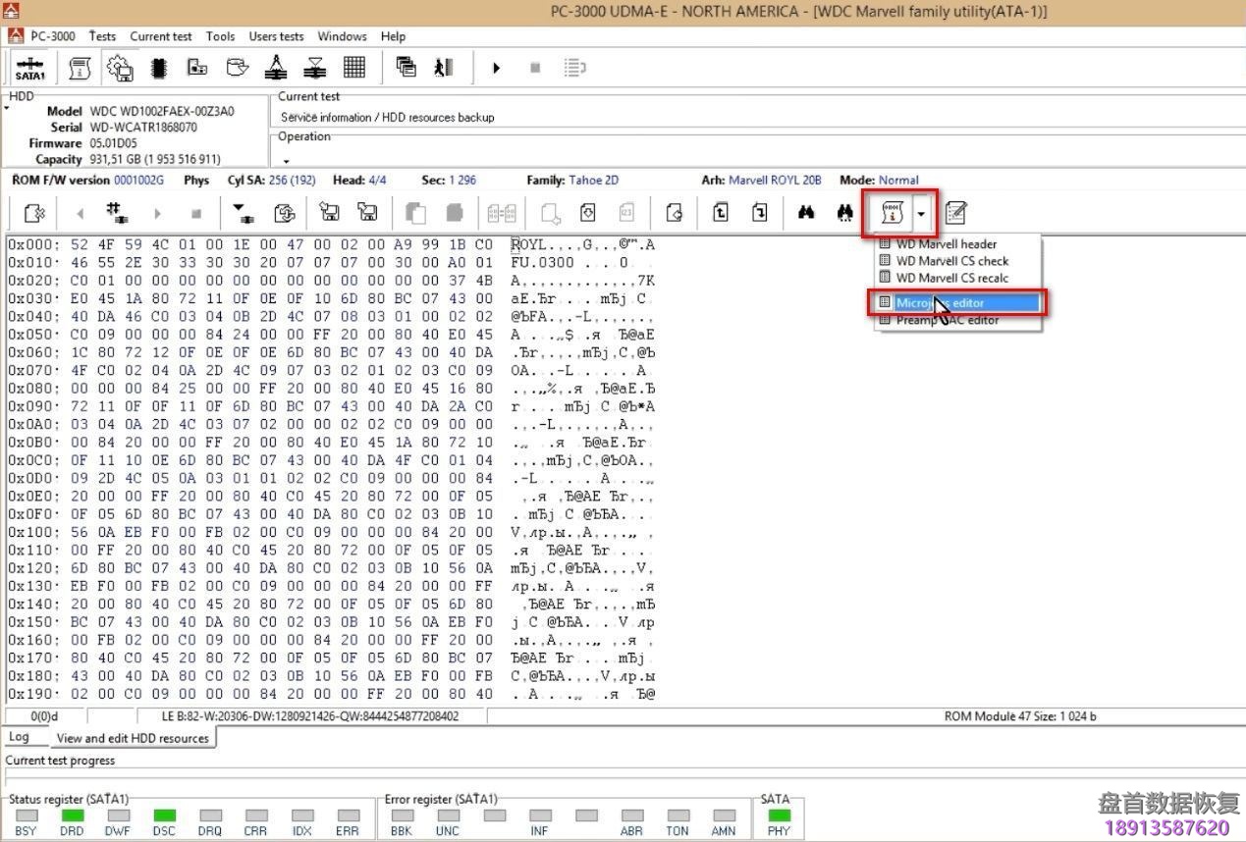The height and width of the screenshot is (842, 1246).
Task: Click the notepad edit icon
Action: click(955, 213)
